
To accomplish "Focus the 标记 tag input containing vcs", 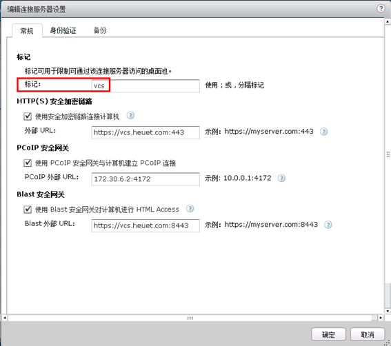I will tap(146, 86).
